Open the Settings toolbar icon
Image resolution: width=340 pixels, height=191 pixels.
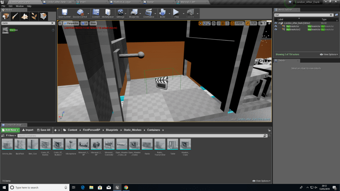(x=120, y=13)
